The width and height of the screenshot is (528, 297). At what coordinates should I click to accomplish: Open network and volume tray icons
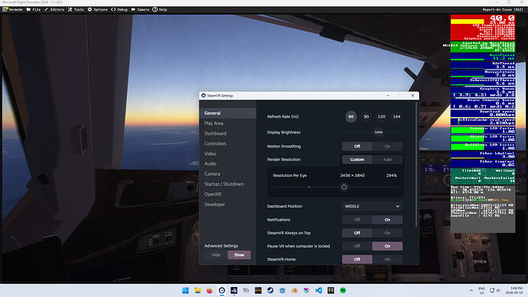click(x=494, y=290)
